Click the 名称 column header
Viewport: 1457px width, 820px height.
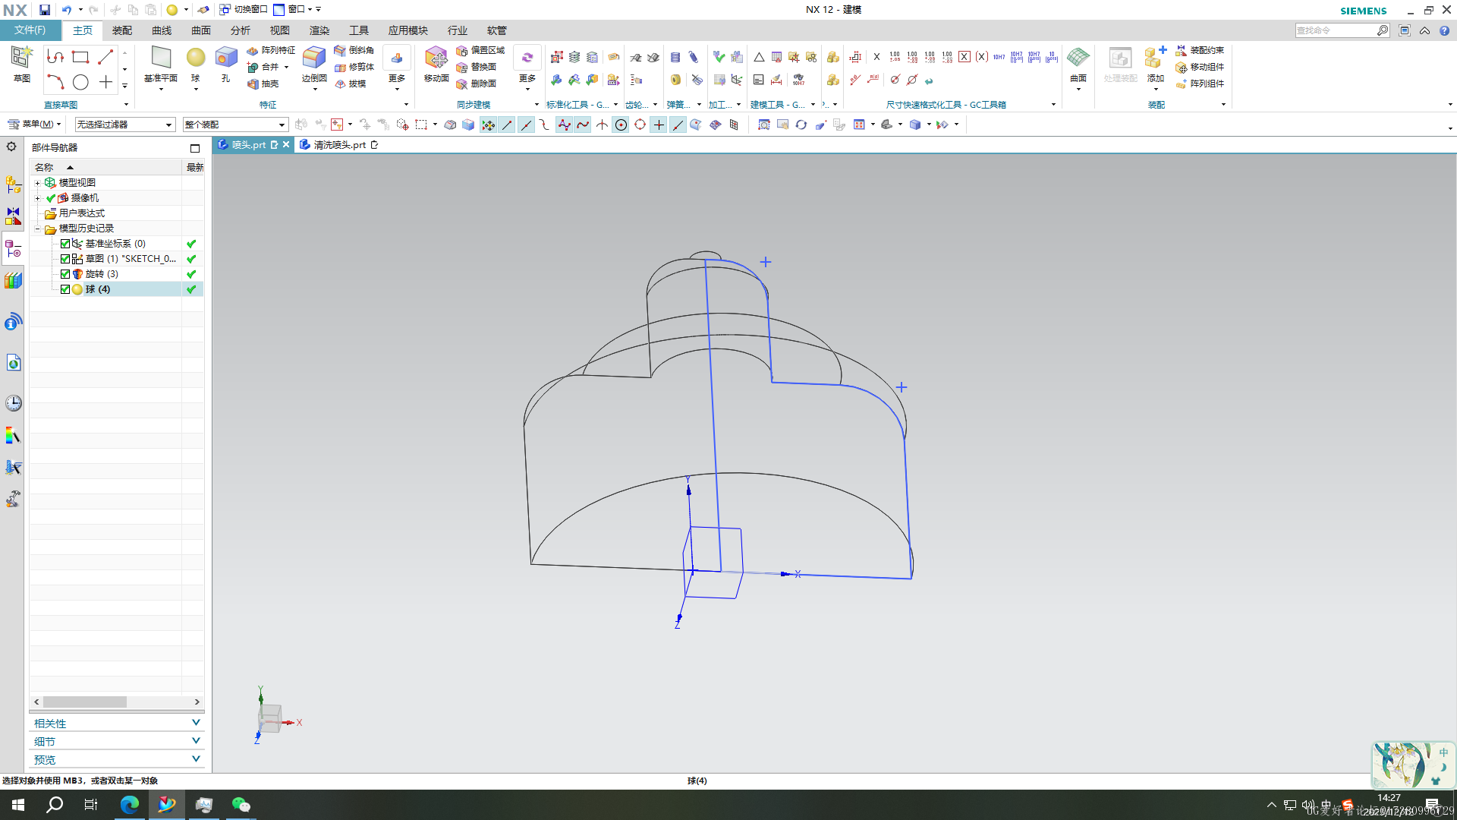coord(105,167)
